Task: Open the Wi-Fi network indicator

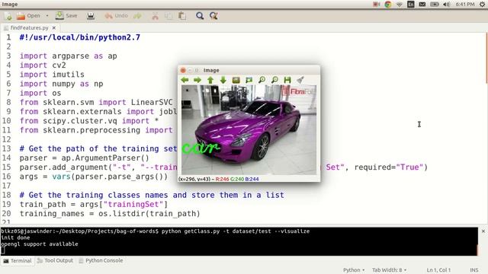Action: pyautogui.click(x=400, y=5)
